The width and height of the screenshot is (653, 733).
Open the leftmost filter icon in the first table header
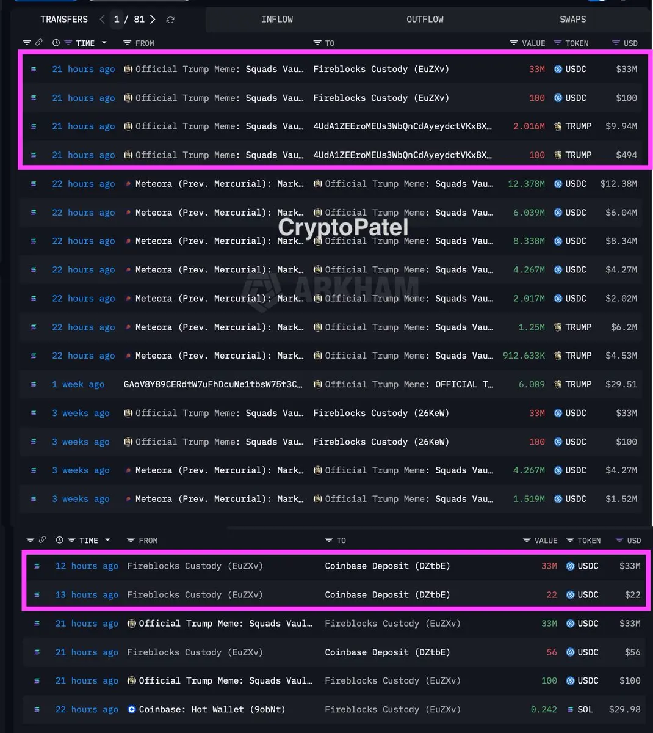(x=27, y=43)
